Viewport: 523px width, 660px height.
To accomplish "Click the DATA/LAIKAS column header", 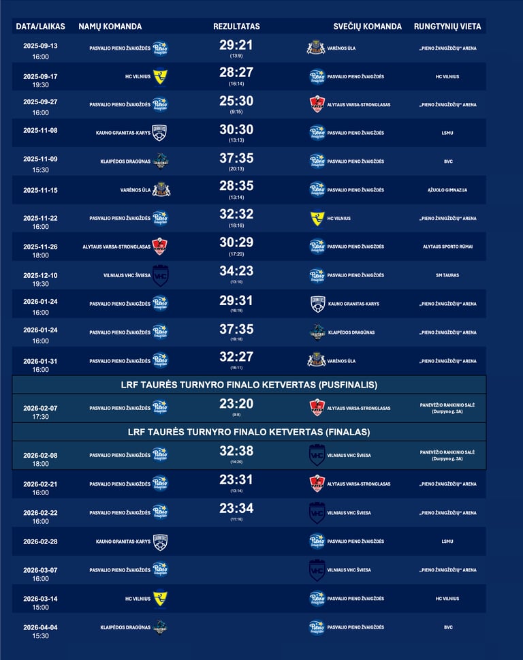I will [40, 27].
